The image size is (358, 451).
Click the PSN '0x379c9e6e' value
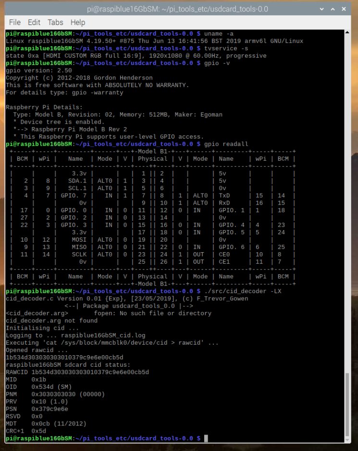49,409
